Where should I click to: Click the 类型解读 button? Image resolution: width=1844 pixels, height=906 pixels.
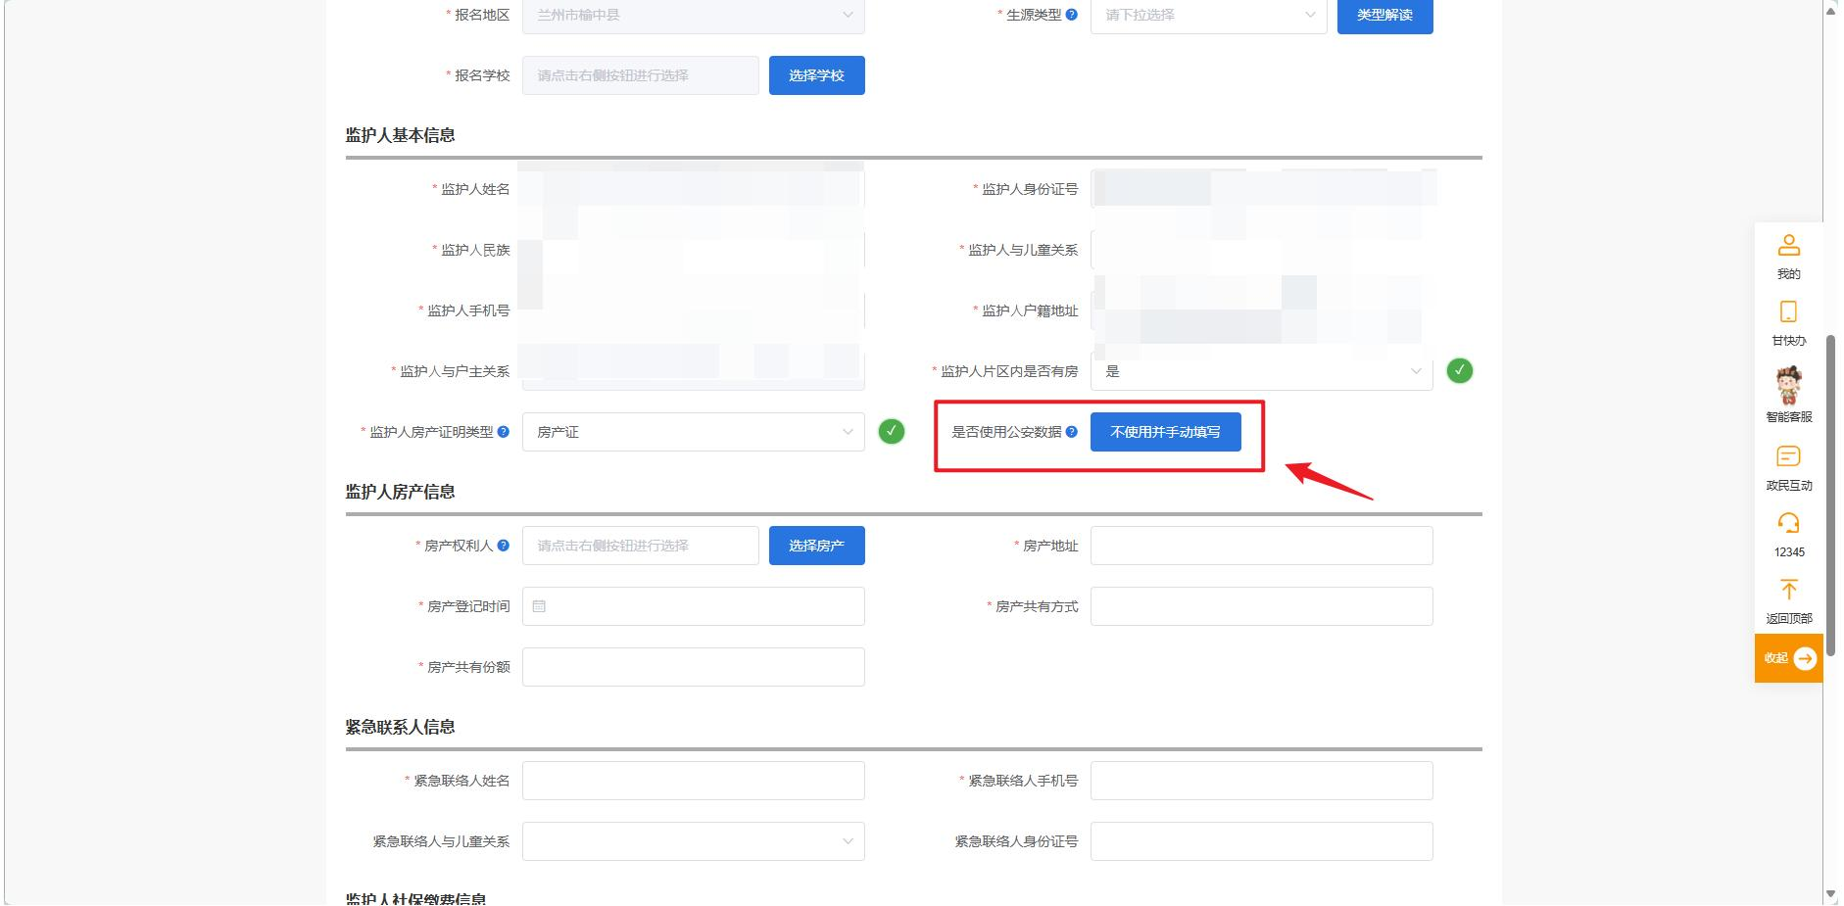coord(1385,15)
